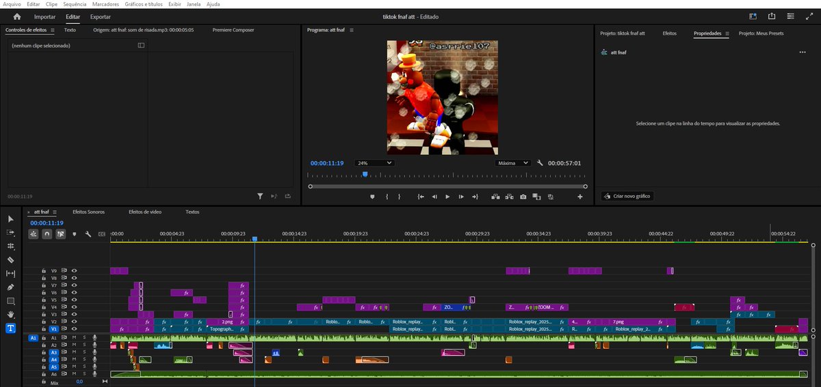Enable voice-over record on A3
This screenshot has width=821, height=387.
coord(94,353)
